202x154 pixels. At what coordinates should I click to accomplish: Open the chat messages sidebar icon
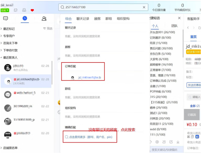coord(6,18)
